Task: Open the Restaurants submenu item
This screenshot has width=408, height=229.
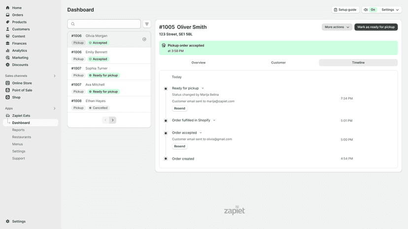Action: click(x=22, y=137)
